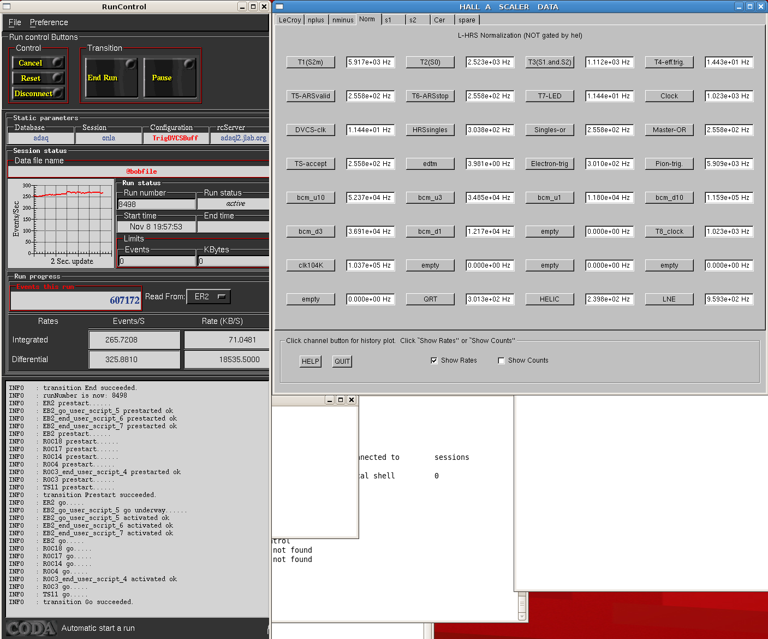
Task: Click the RunControl window menu icon
Action: pyautogui.click(x=6, y=7)
